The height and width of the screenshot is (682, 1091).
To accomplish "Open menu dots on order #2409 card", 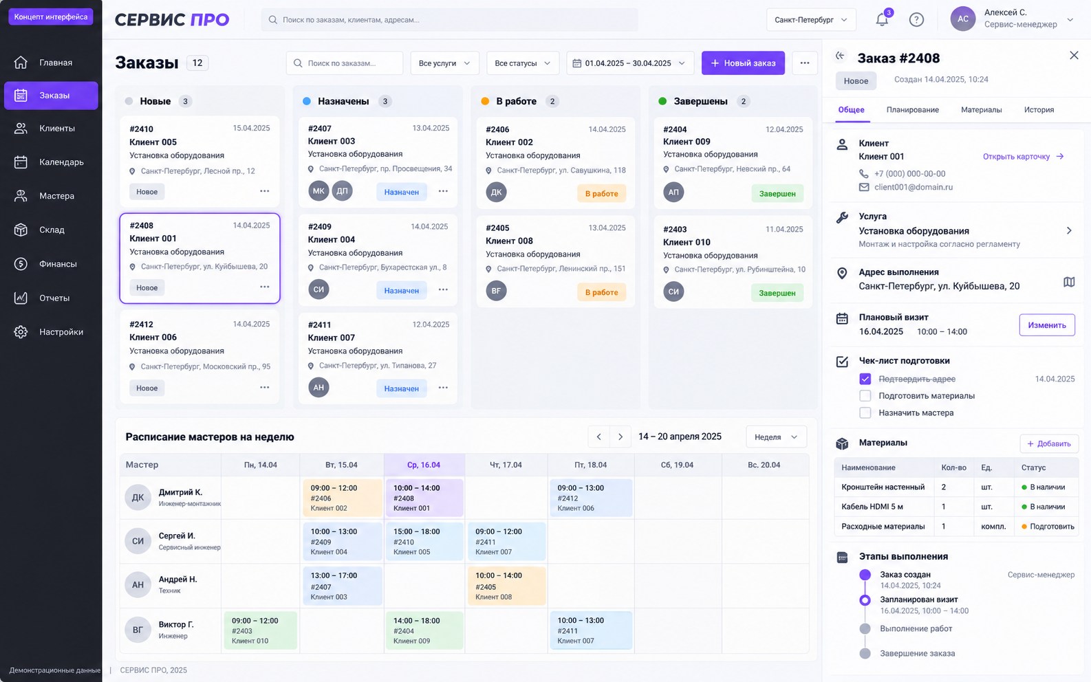I will (443, 289).
